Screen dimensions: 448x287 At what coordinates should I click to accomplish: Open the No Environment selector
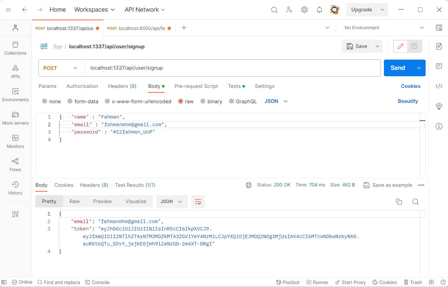pos(384,28)
